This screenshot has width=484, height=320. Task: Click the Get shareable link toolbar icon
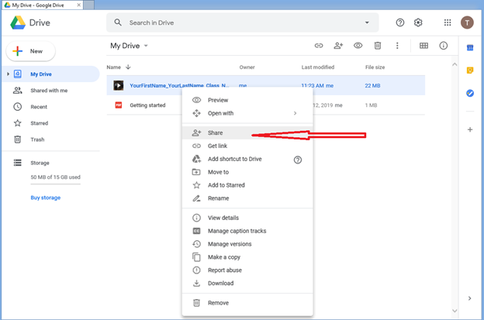(319, 46)
